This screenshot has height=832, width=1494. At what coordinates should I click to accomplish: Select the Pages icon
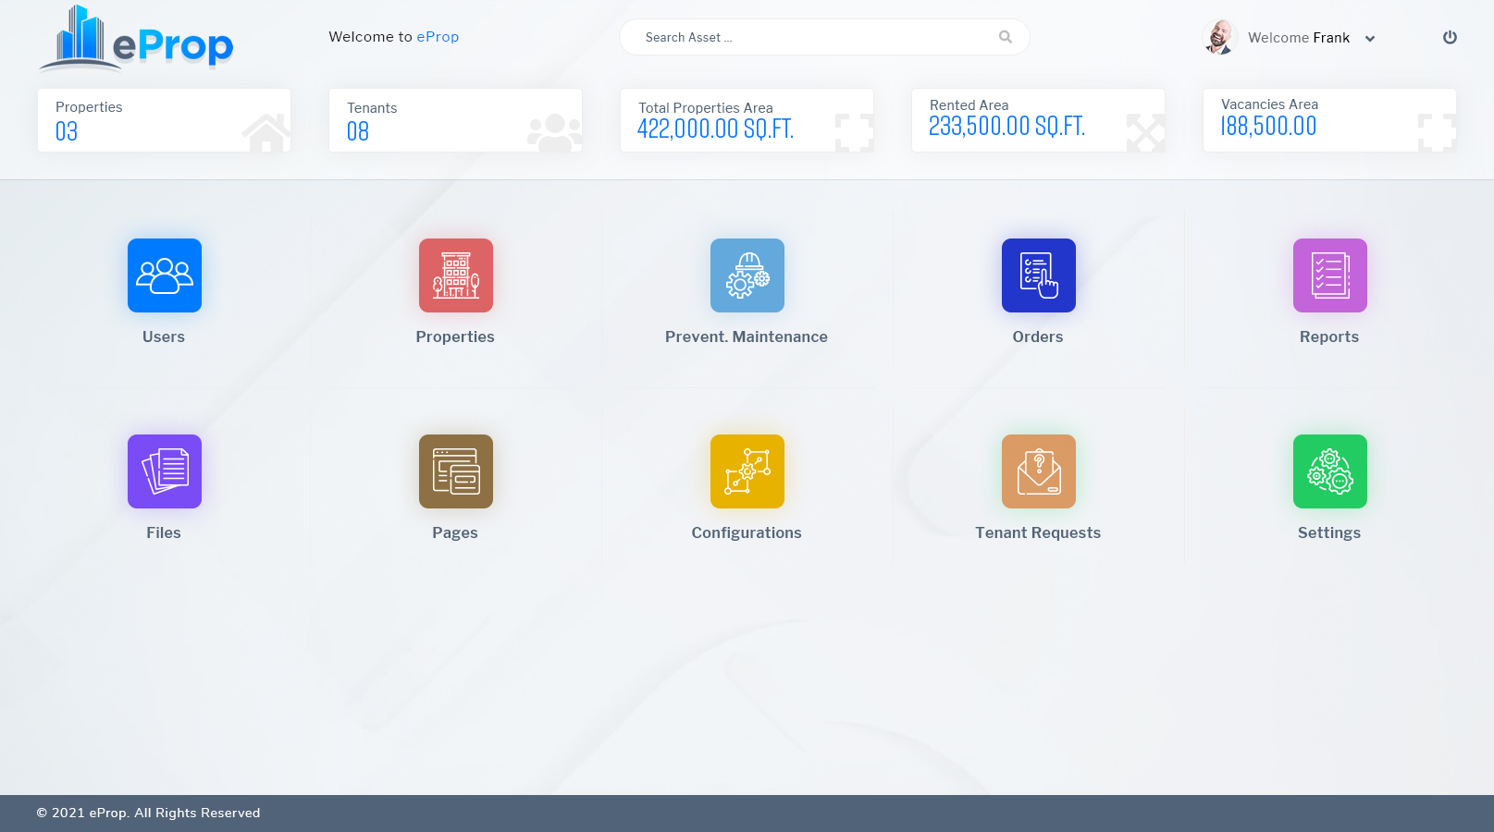pyautogui.click(x=455, y=471)
